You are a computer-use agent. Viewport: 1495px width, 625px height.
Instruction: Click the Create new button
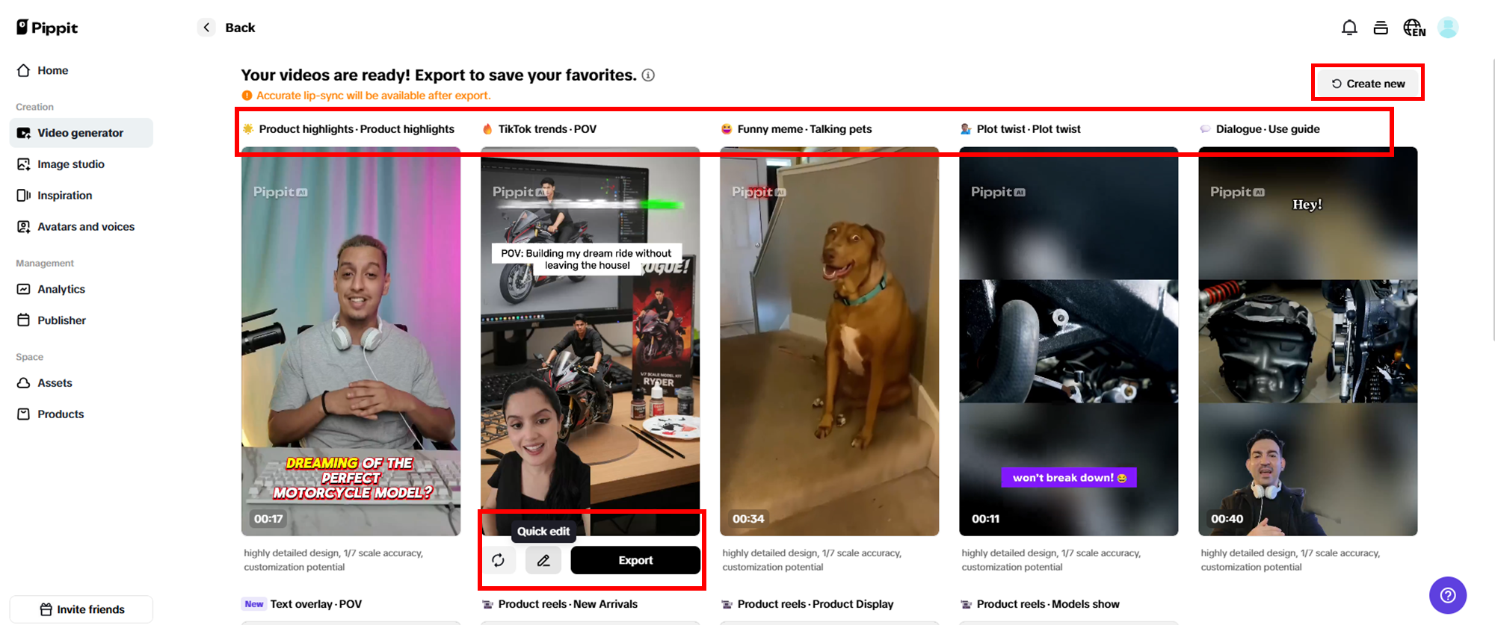point(1368,84)
